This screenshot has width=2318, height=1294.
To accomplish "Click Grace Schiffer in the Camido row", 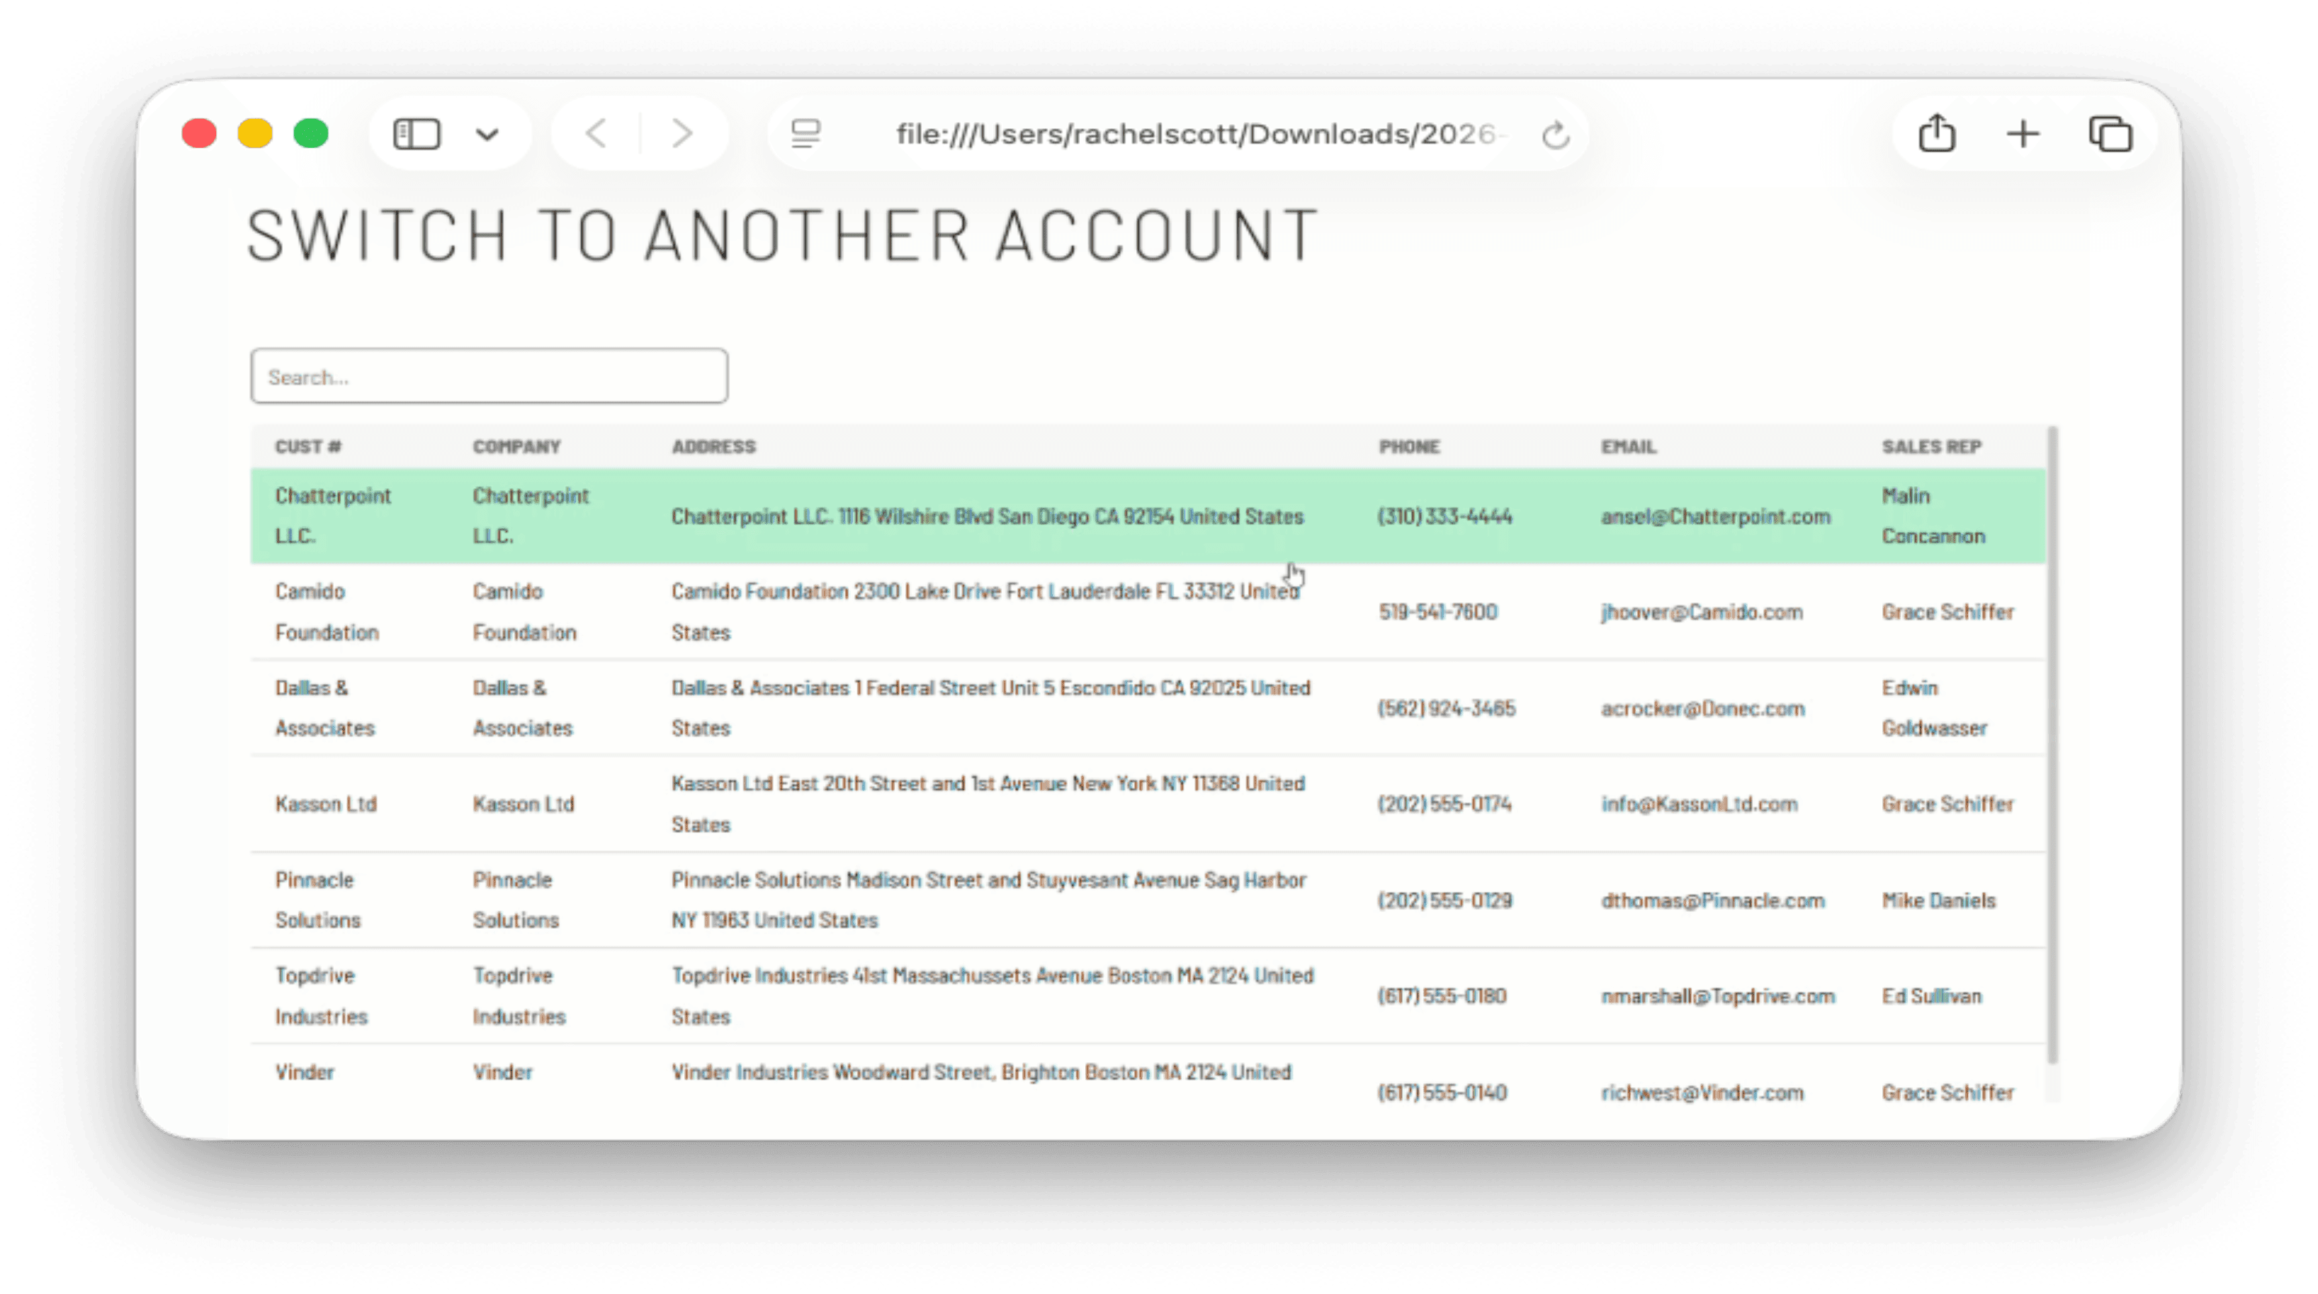I will pyautogui.click(x=1947, y=612).
